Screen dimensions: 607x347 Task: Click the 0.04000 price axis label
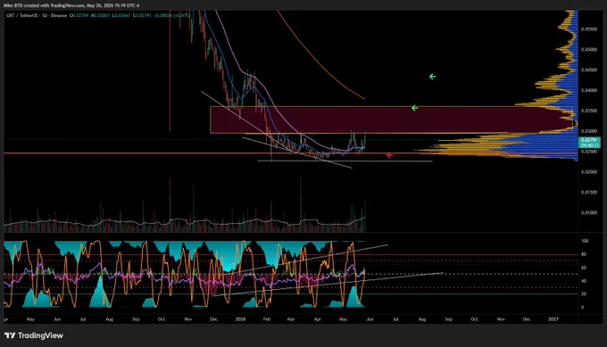coord(589,90)
